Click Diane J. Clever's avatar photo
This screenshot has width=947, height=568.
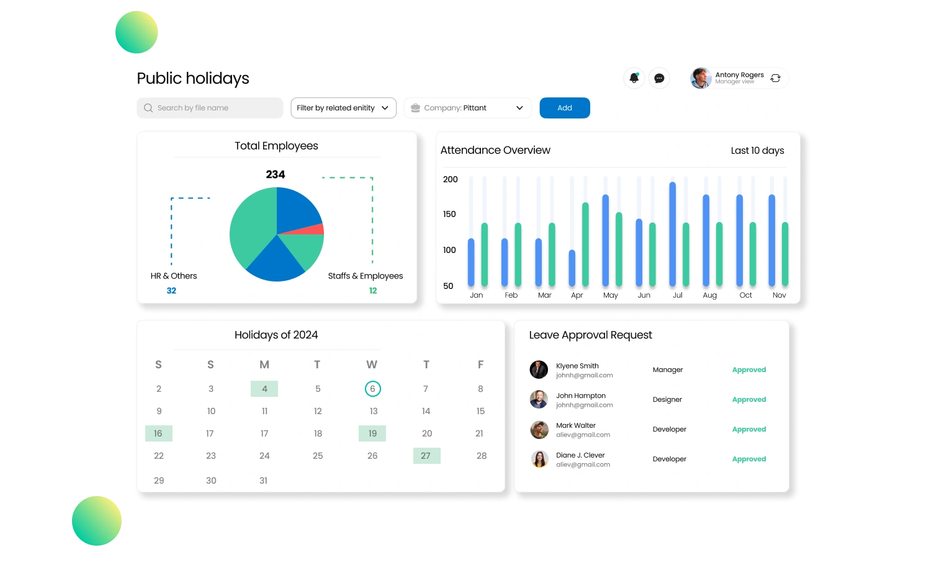539,459
